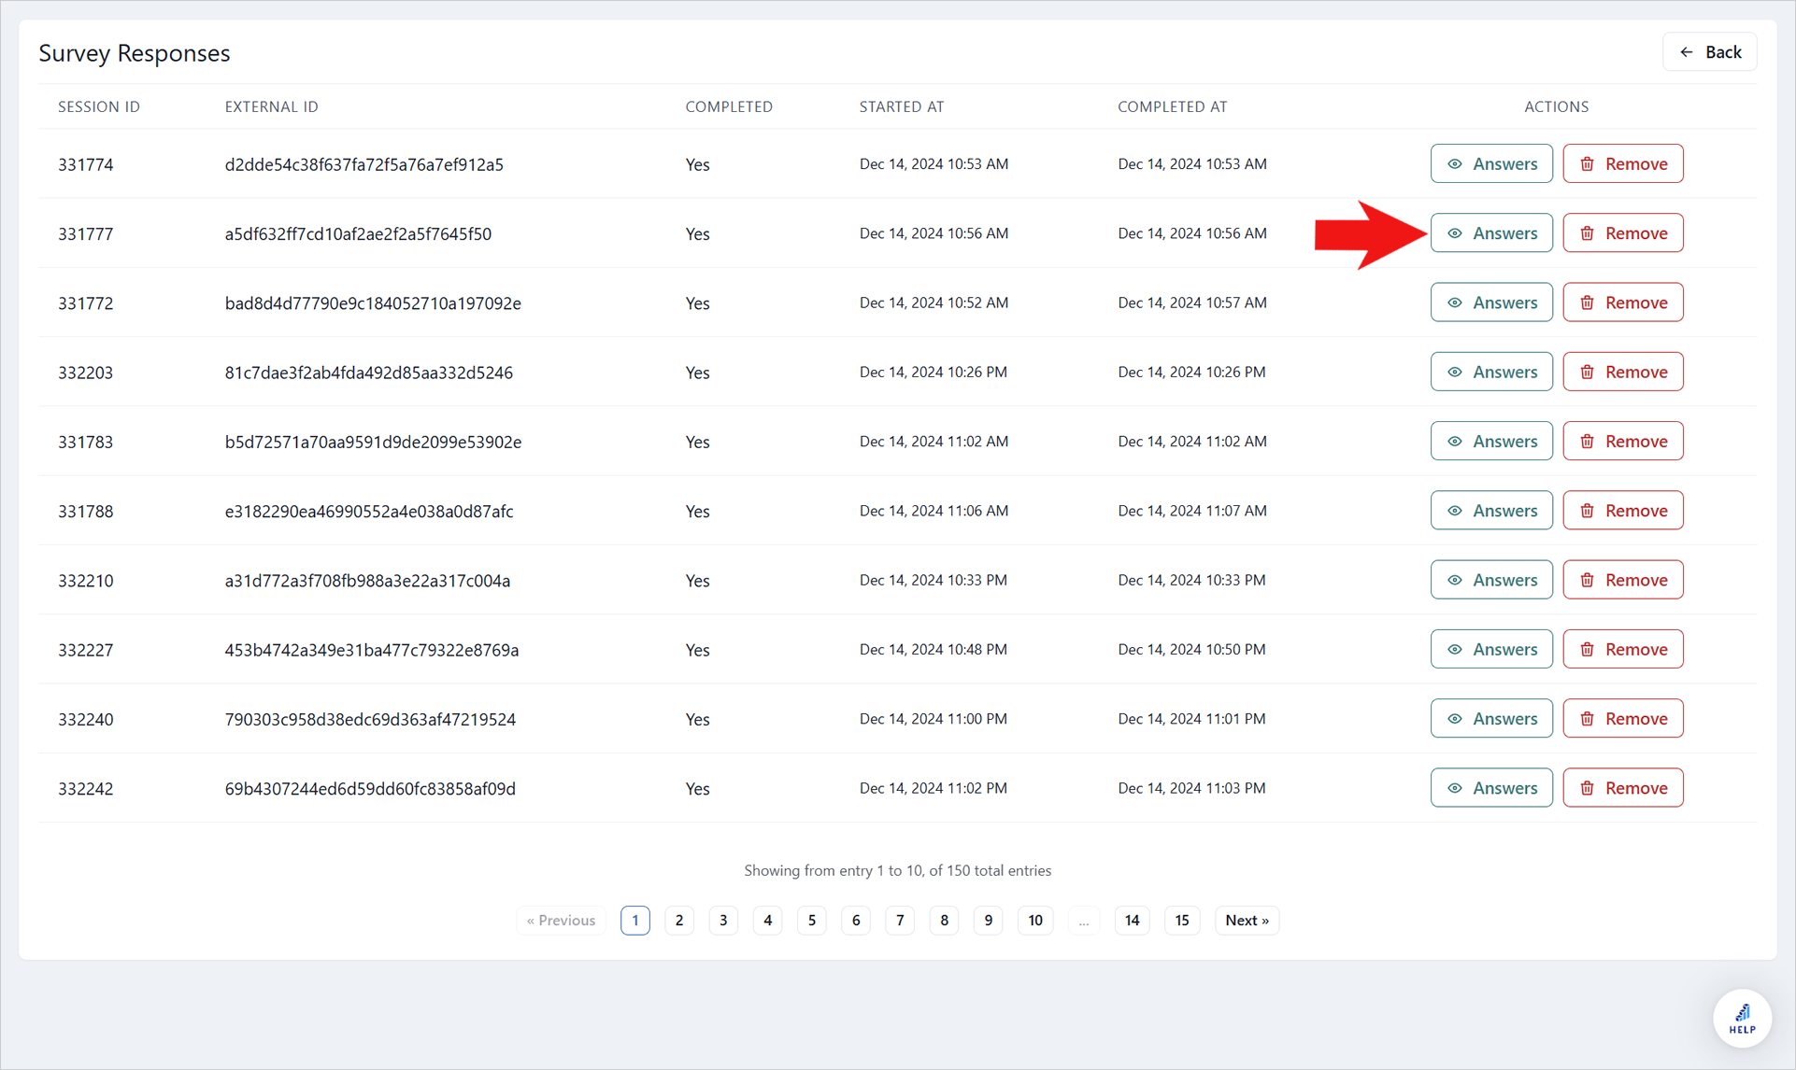Jump to page 3
This screenshot has height=1070, width=1796.
(723, 921)
